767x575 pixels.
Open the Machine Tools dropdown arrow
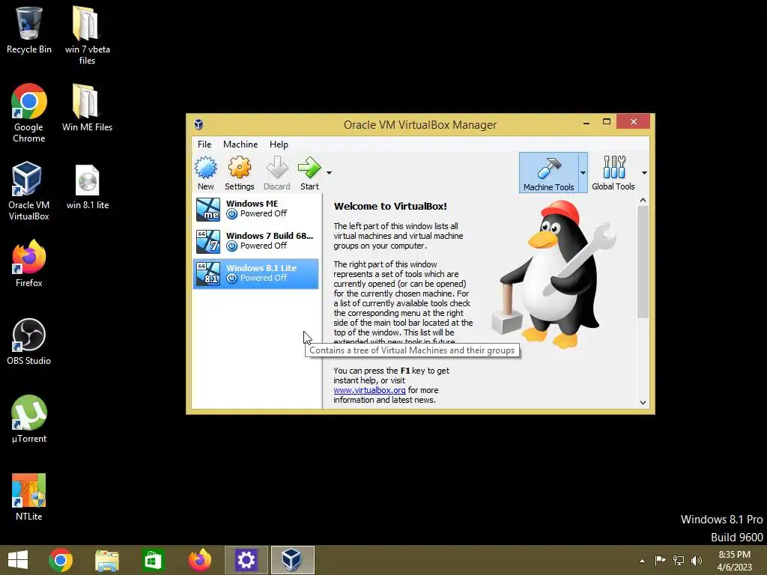[x=583, y=173]
